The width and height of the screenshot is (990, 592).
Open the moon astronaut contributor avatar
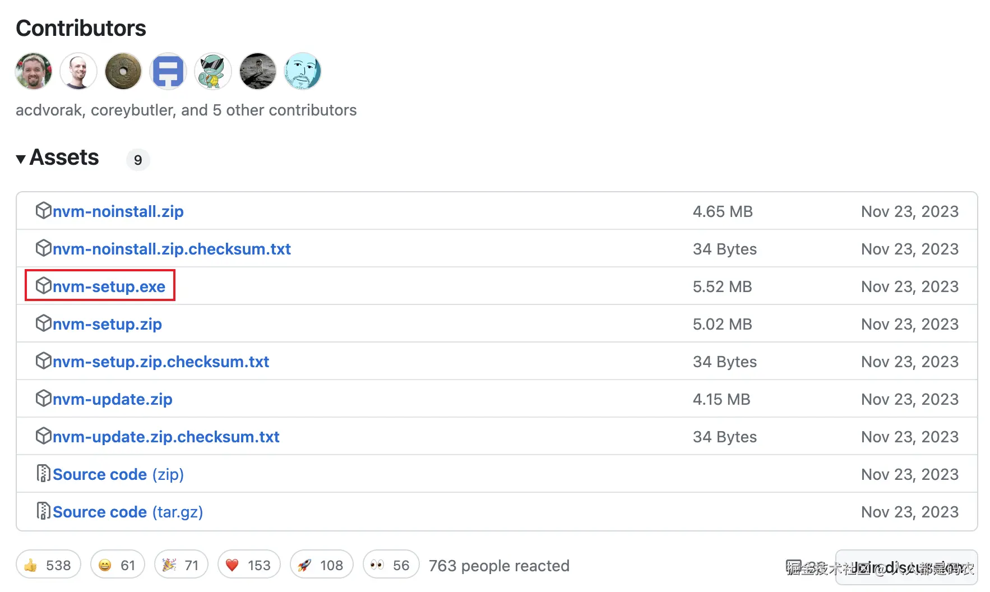click(258, 71)
